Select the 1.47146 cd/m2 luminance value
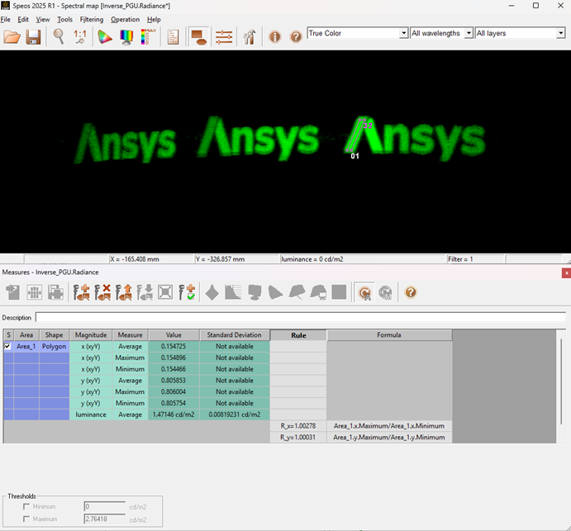This screenshot has width=571, height=531. pos(174,415)
